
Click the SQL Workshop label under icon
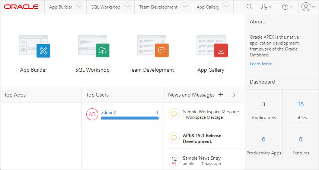[93, 70]
